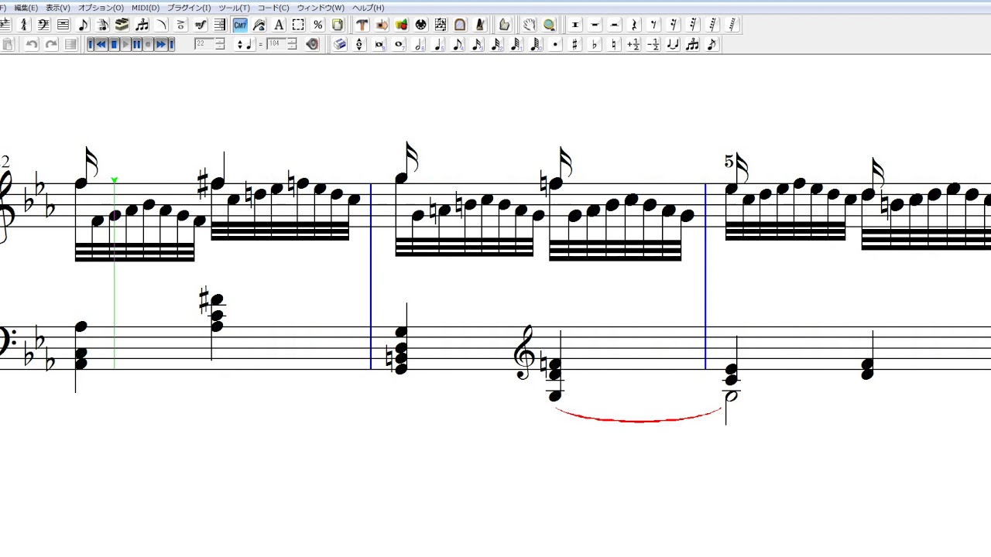This screenshot has width=991, height=557.
Task: Select the bass clef tool
Action: click(43, 25)
